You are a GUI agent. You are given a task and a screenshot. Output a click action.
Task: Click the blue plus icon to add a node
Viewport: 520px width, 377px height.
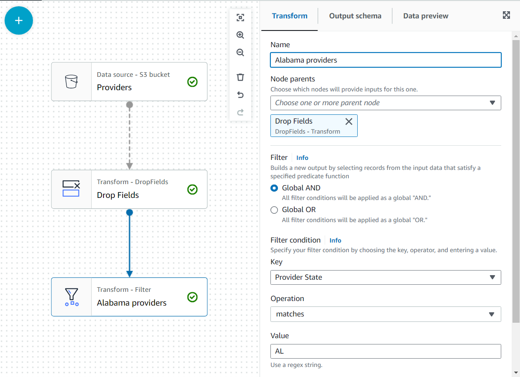point(18,20)
